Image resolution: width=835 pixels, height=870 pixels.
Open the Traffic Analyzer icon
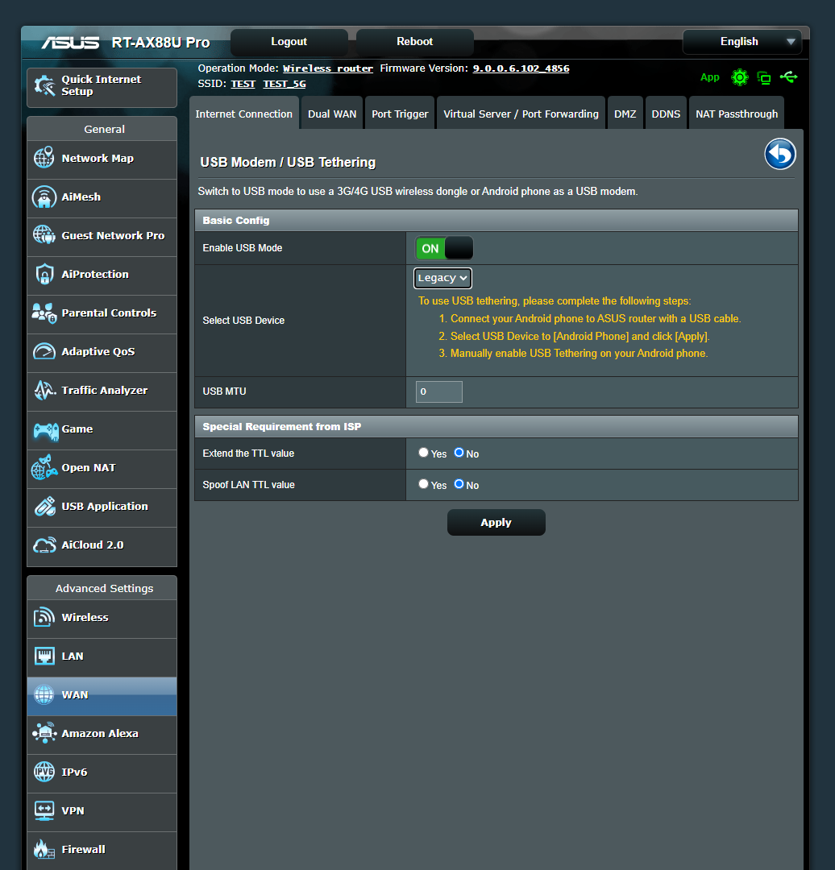pyautogui.click(x=44, y=391)
